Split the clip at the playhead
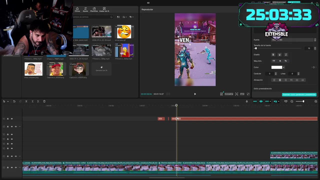This screenshot has width=320, height=180. (x=26, y=101)
